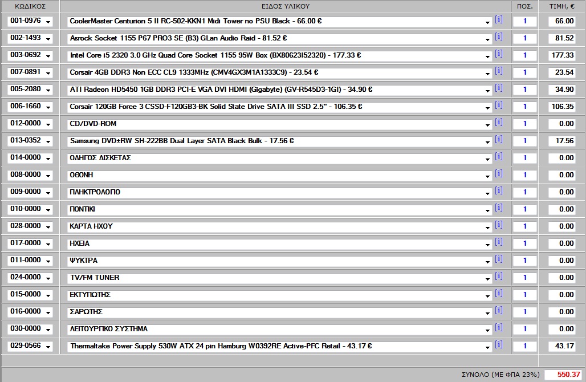Screen dimensions: 586x382
Task: Click info icon on ΠΟΝΤΙΚΙ row
Action: coord(499,208)
